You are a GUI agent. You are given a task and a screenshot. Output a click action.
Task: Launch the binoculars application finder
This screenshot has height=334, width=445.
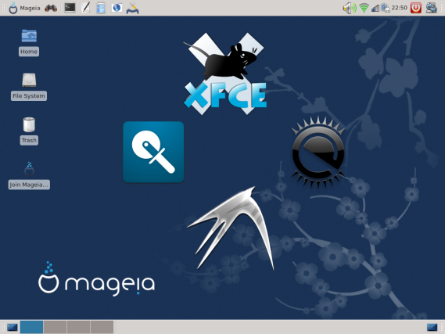(x=51, y=8)
